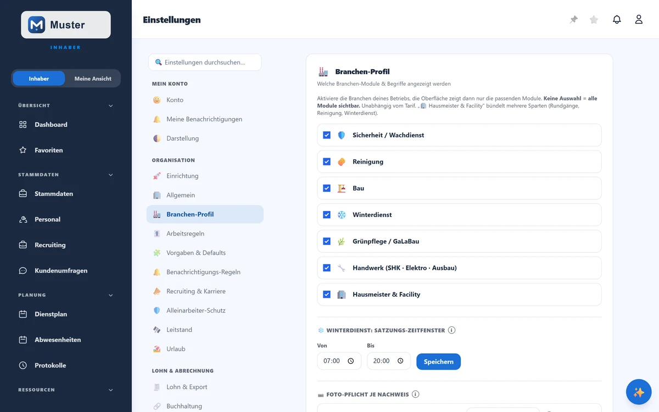Uncheck the Reinigung checkbox
659x412 pixels.
327,162
